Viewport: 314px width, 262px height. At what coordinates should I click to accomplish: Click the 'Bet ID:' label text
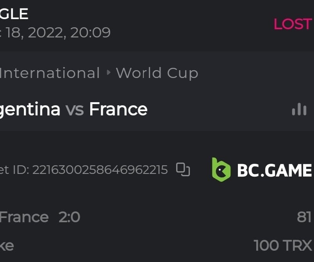coord(14,170)
